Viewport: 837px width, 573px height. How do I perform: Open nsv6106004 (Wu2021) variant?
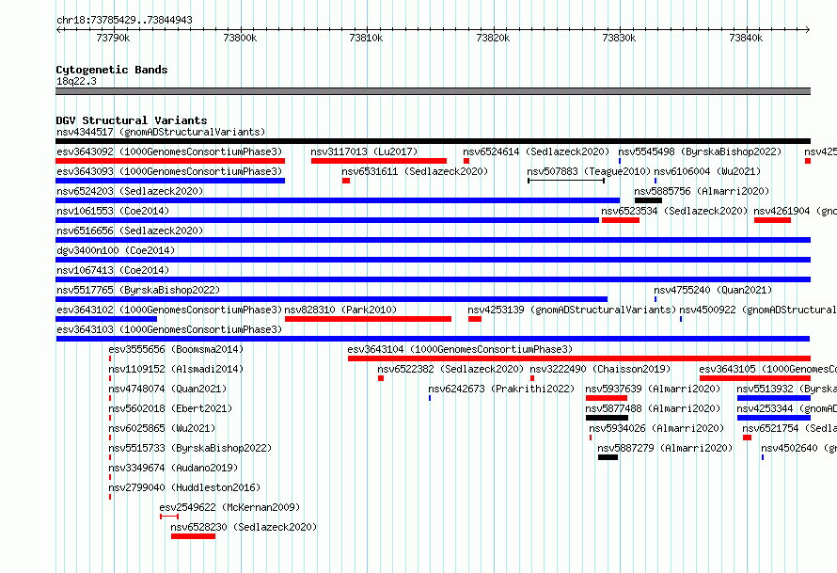point(707,171)
